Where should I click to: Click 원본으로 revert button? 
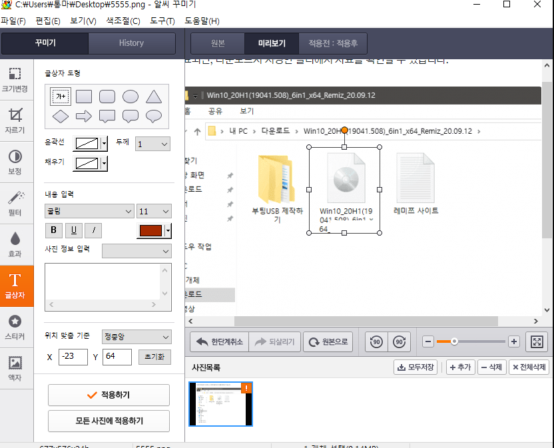pyautogui.click(x=328, y=342)
